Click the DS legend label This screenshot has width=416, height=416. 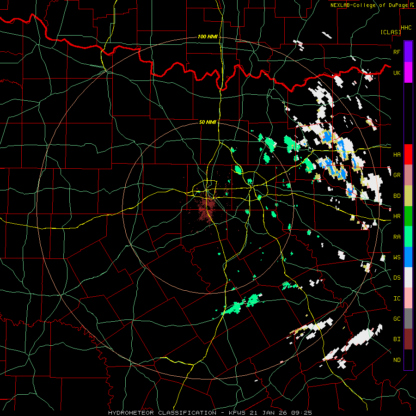[397, 278]
